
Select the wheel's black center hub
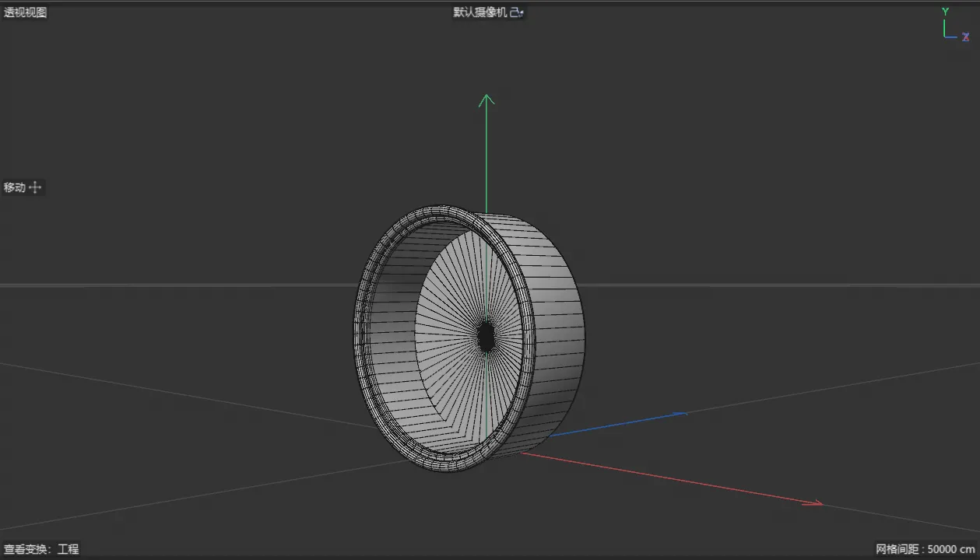(x=486, y=337)
